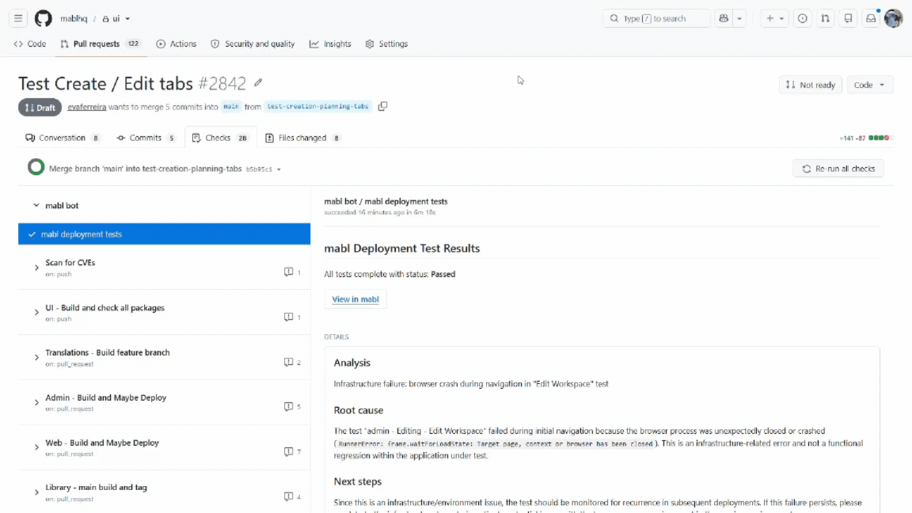Viewport: 912px width, 513px height.
Task: Click the diff stat color blocks
Action: click(880, 138)
